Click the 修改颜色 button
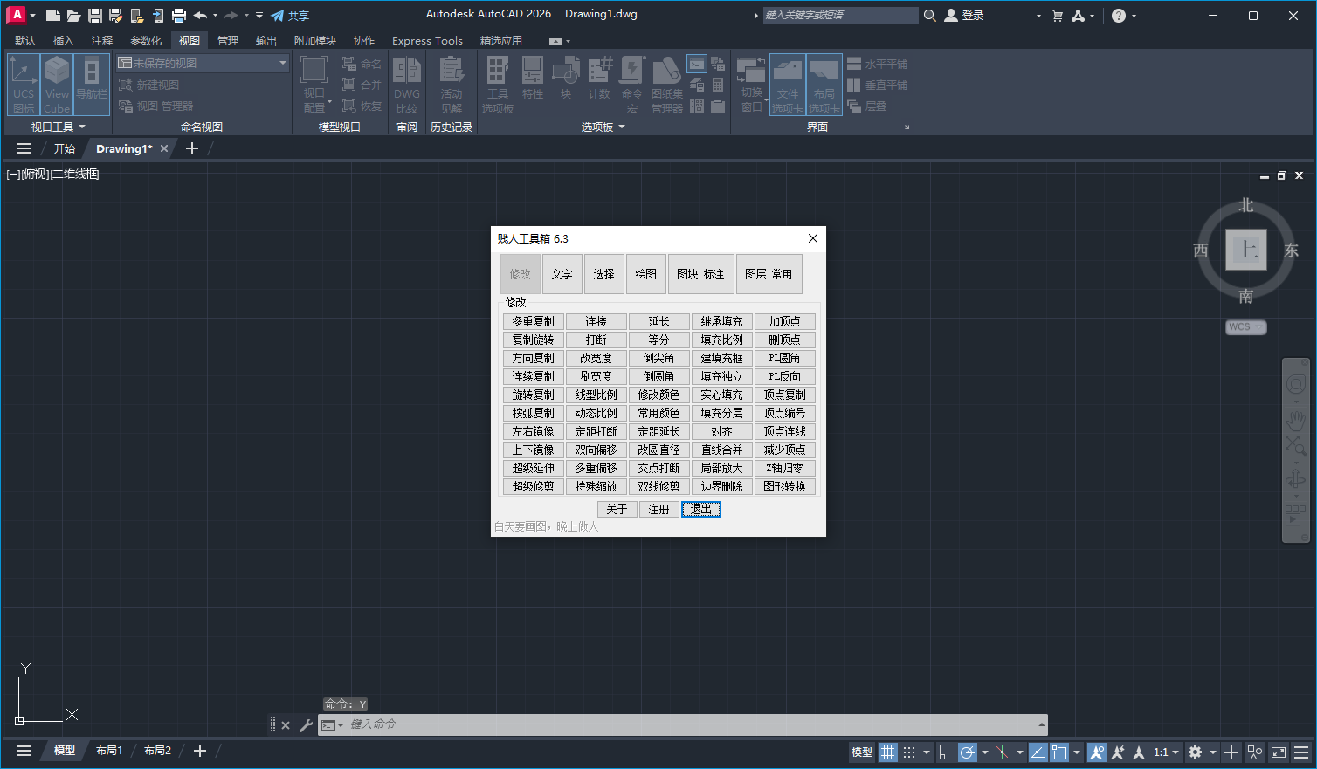1317x769 pixels. pos(658,395)
